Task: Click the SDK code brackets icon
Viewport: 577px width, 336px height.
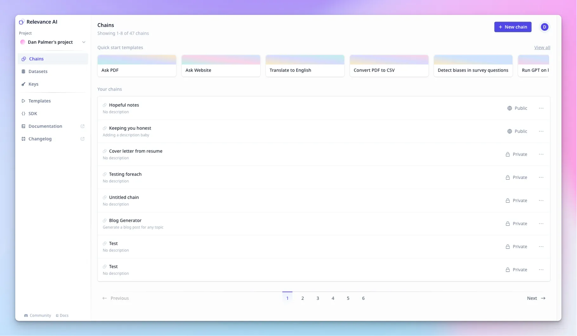Action: [x=23, y=113]
